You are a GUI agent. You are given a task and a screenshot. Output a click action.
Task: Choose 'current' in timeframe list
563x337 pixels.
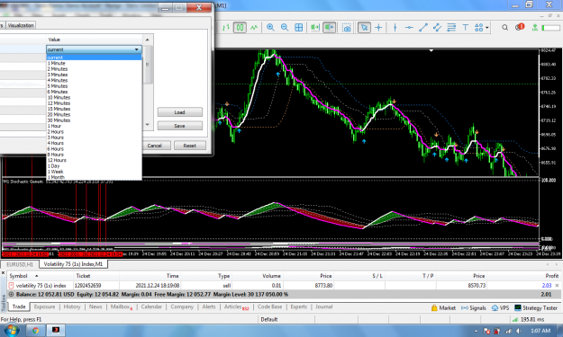click(94, 58)
